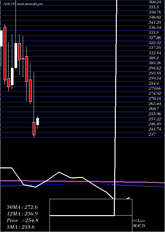Click the red candlestick bottoming near 239
Image resolution: width=165 pixels, height=232 pixels.
(x=34, y=129)
